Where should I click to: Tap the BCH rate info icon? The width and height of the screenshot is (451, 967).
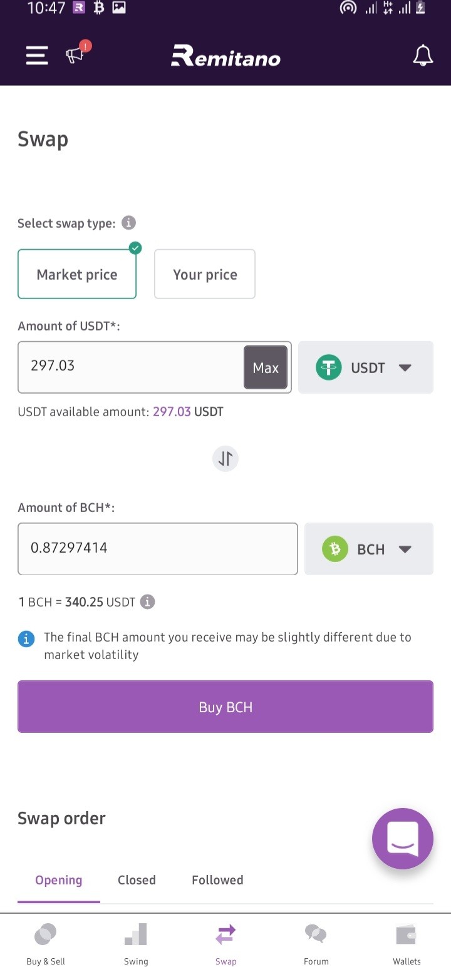(147, 602)
